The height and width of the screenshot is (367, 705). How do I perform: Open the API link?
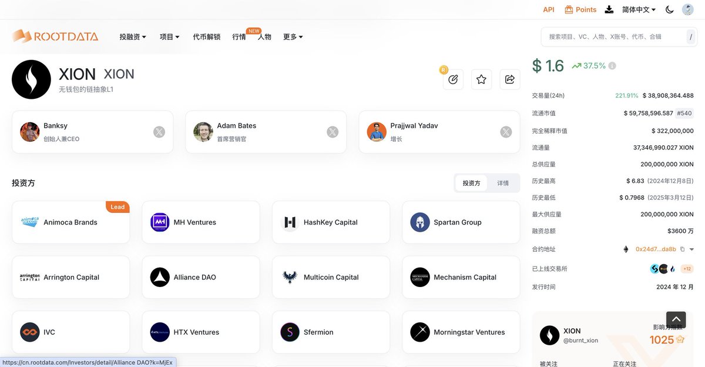pyautogui.click(x=549, y=9)
